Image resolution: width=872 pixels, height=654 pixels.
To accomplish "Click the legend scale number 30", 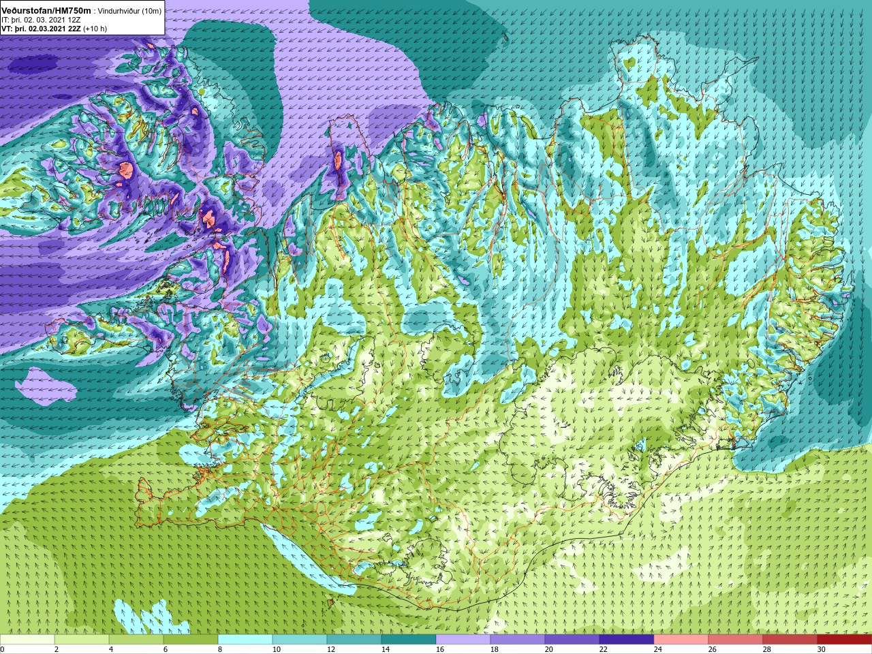I will (821, 650).
